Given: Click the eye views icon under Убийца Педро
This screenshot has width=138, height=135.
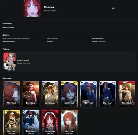Looking at the screenshot, I should (18, 63).
